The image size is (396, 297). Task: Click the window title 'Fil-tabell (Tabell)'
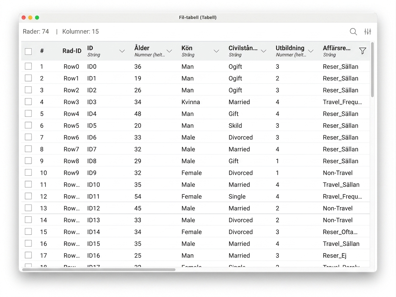pyautogui.click(x=198, y=18)
